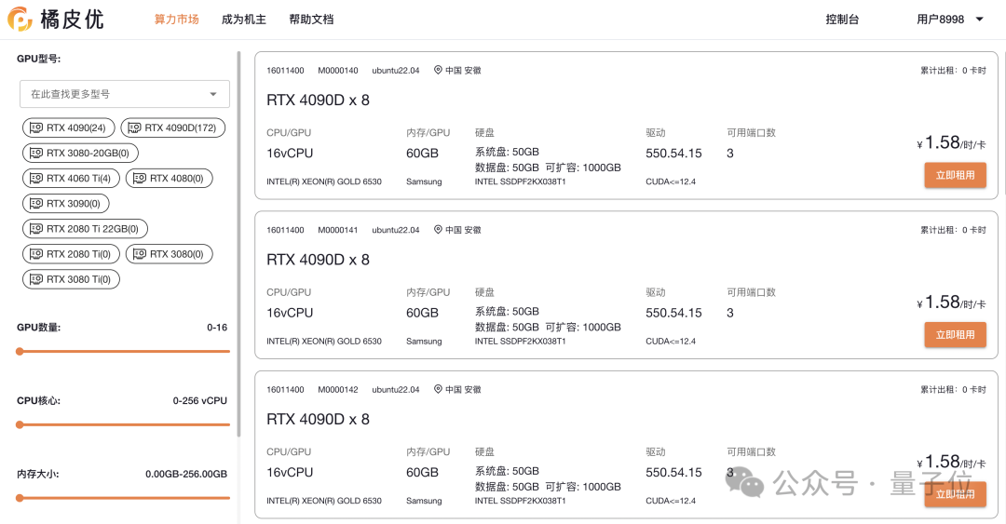The height and width of the screenshot is (524, 1006).
Task: Click the GPU数量 range slider track
Action: (124, 351)
